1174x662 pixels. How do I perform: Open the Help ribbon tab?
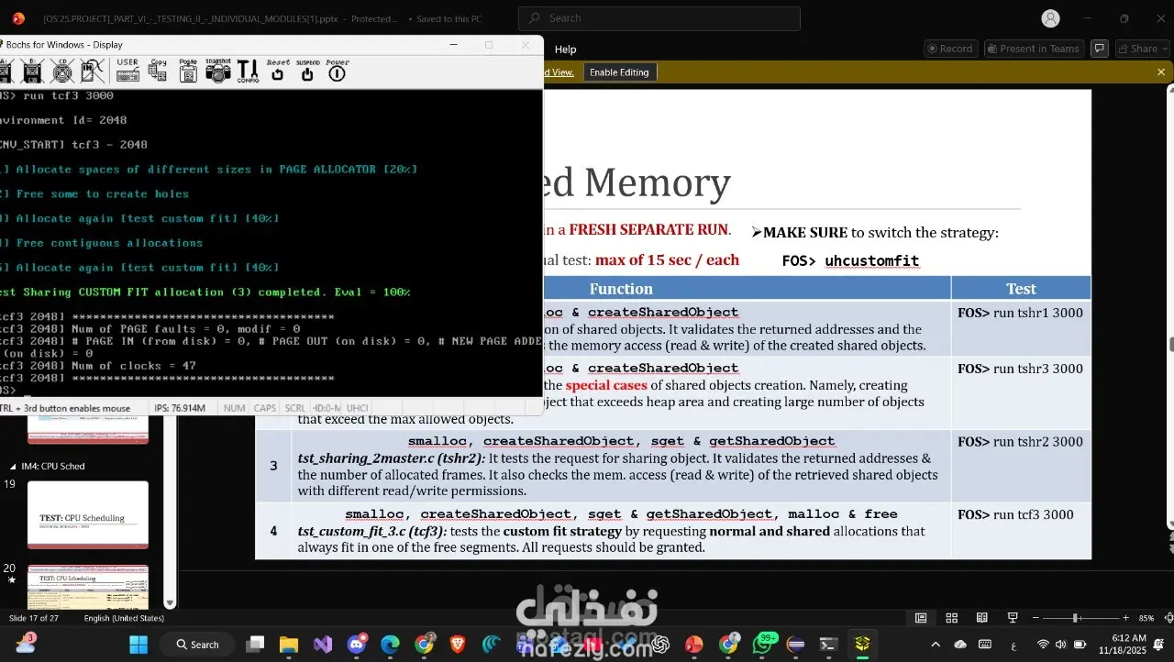point(566,50)
